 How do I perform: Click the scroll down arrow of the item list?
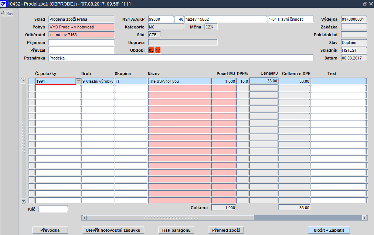coord(23,201)
